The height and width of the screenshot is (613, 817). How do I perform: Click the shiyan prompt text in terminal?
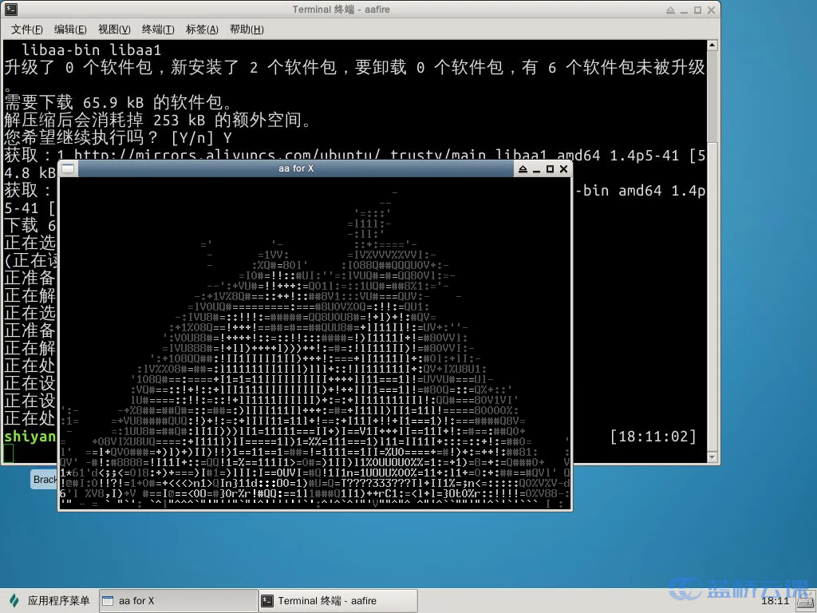[30, 437]
